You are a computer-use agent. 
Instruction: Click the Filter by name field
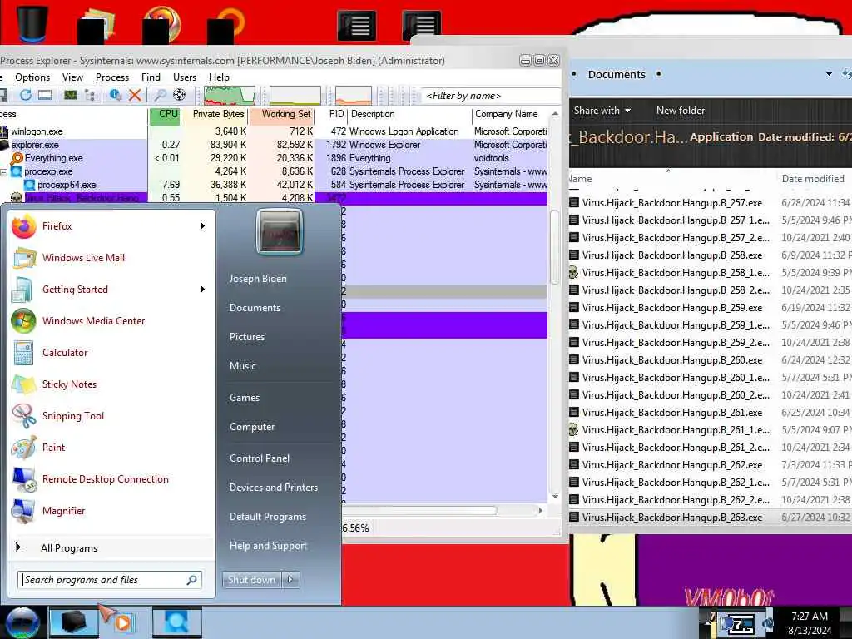pos(492,96)
